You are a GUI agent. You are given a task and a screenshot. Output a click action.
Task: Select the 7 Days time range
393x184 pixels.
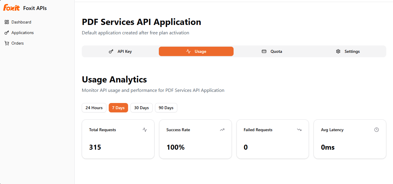pyautogui.click(x=118, y=108)
